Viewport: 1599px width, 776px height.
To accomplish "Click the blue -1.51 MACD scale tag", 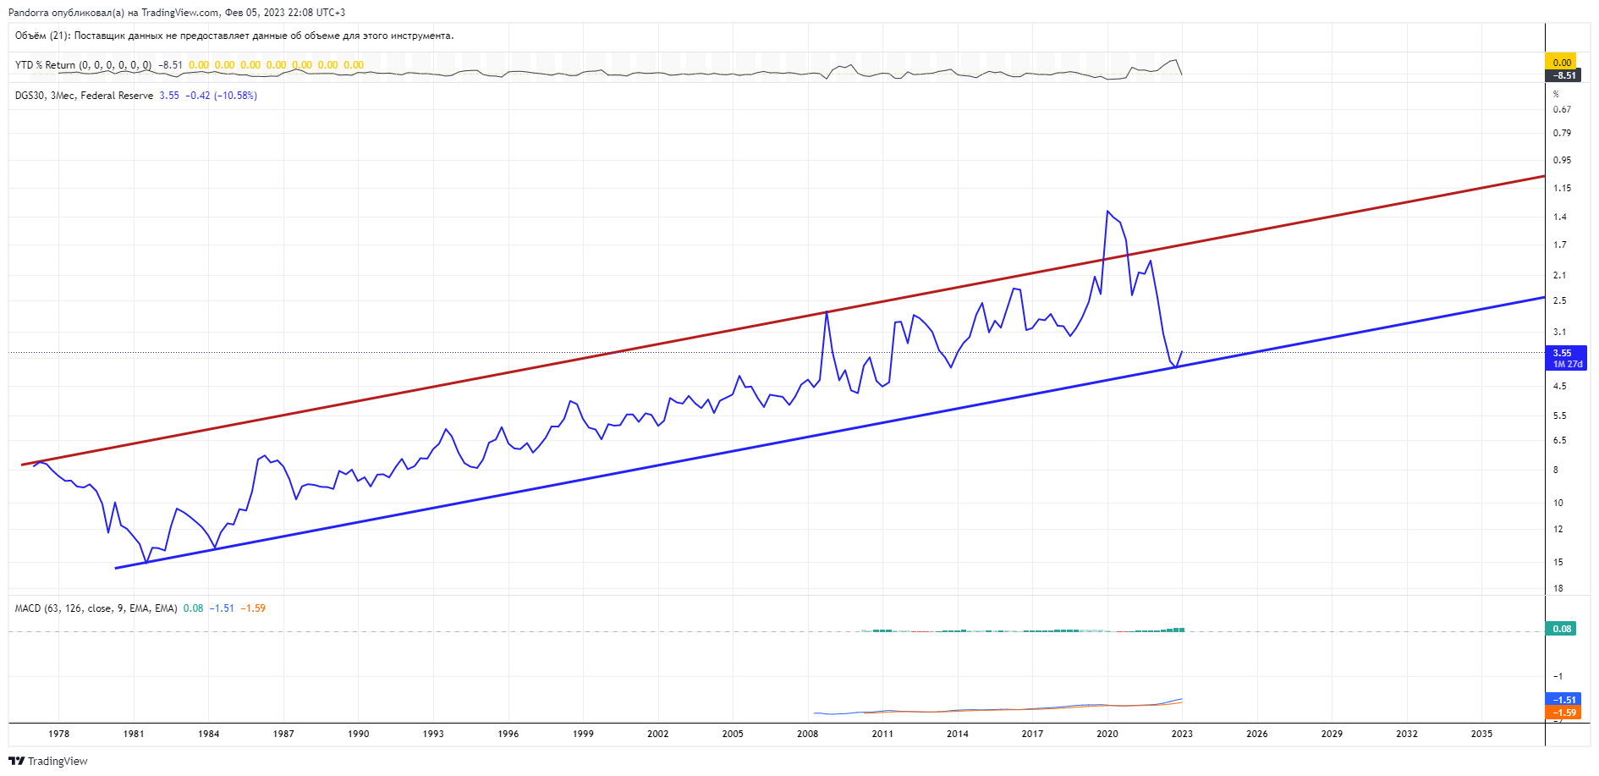I will click(x=1563, y=700).
